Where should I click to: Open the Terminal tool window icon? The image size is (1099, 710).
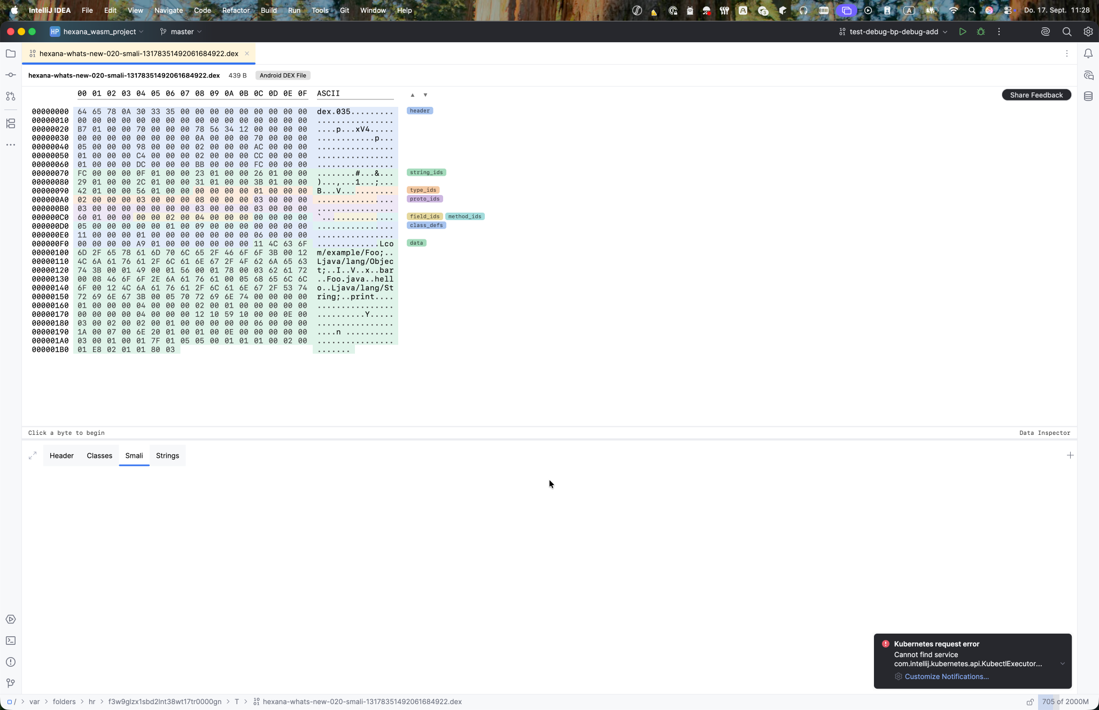tap(11, 641)
